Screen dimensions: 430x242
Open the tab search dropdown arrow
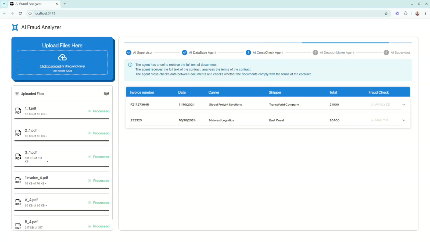pyautogui.click(x=4, y=4)
